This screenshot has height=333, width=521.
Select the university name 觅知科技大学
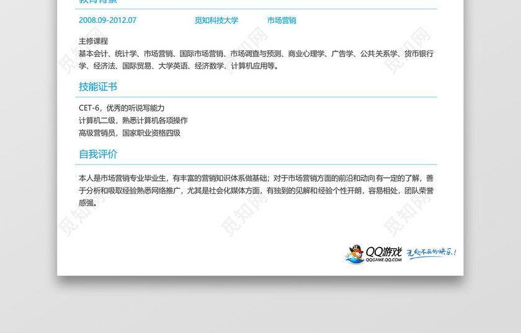point(216,20)
